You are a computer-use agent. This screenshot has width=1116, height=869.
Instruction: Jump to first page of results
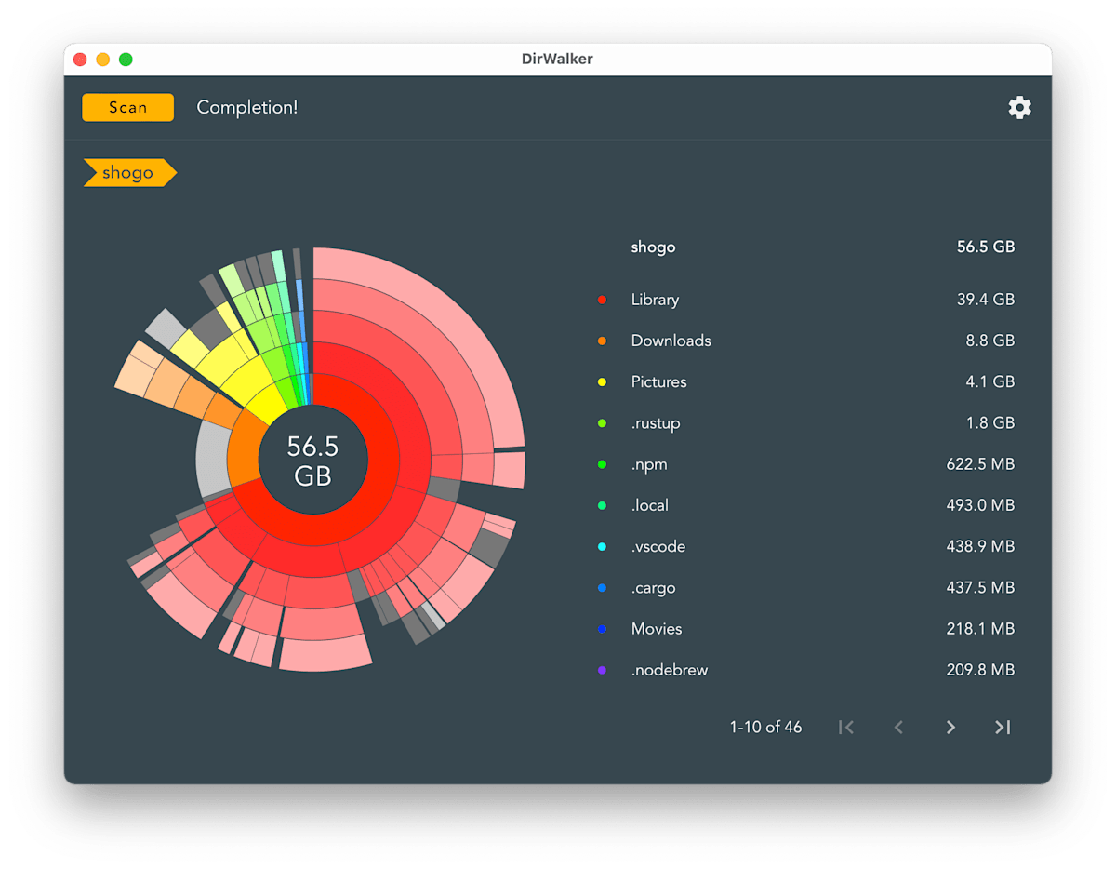pos(846,728)
